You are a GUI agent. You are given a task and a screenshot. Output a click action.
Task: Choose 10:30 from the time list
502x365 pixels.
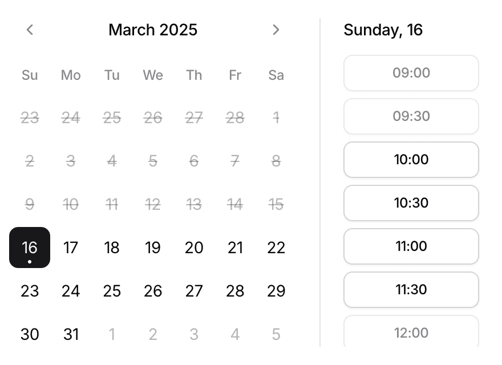(x=411, y=203)
